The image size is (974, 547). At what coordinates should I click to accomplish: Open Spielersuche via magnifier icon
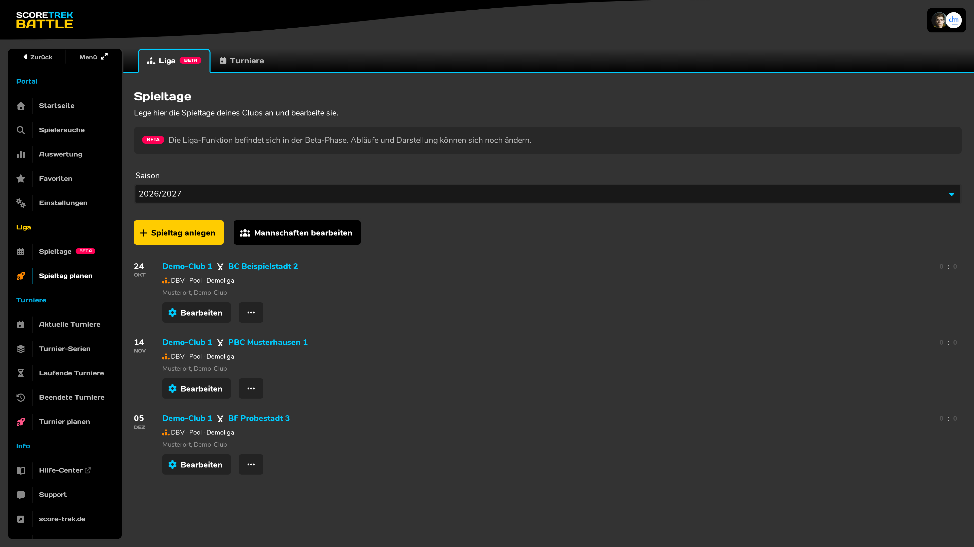coord(21,130)
